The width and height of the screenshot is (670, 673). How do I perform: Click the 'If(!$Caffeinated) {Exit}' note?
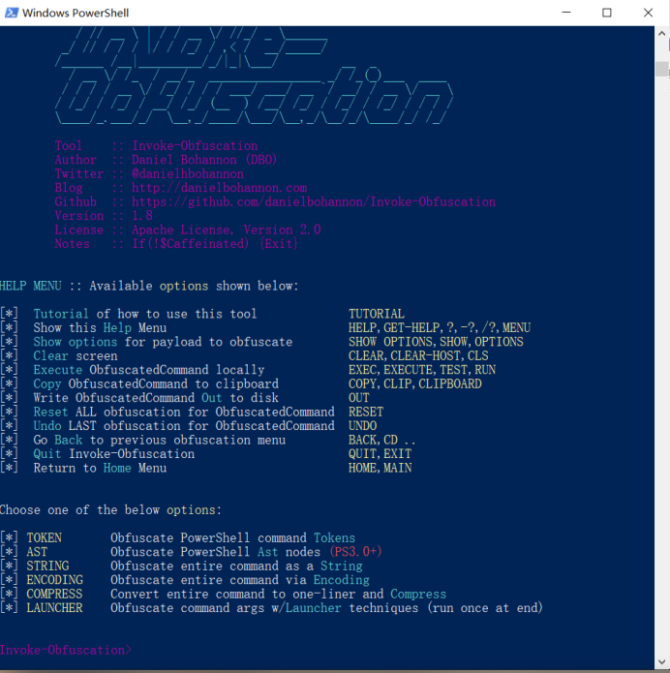pos(215,244)
